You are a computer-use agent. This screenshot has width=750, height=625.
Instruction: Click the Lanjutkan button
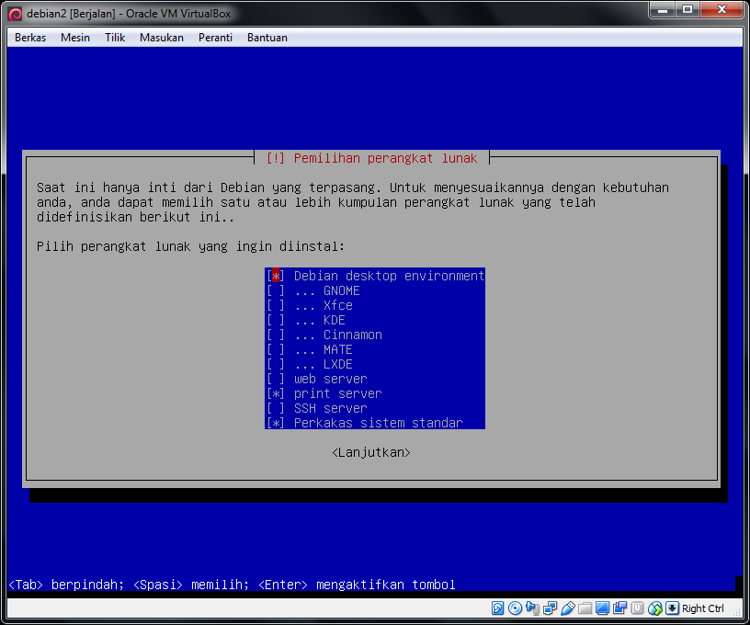(371, 452)
